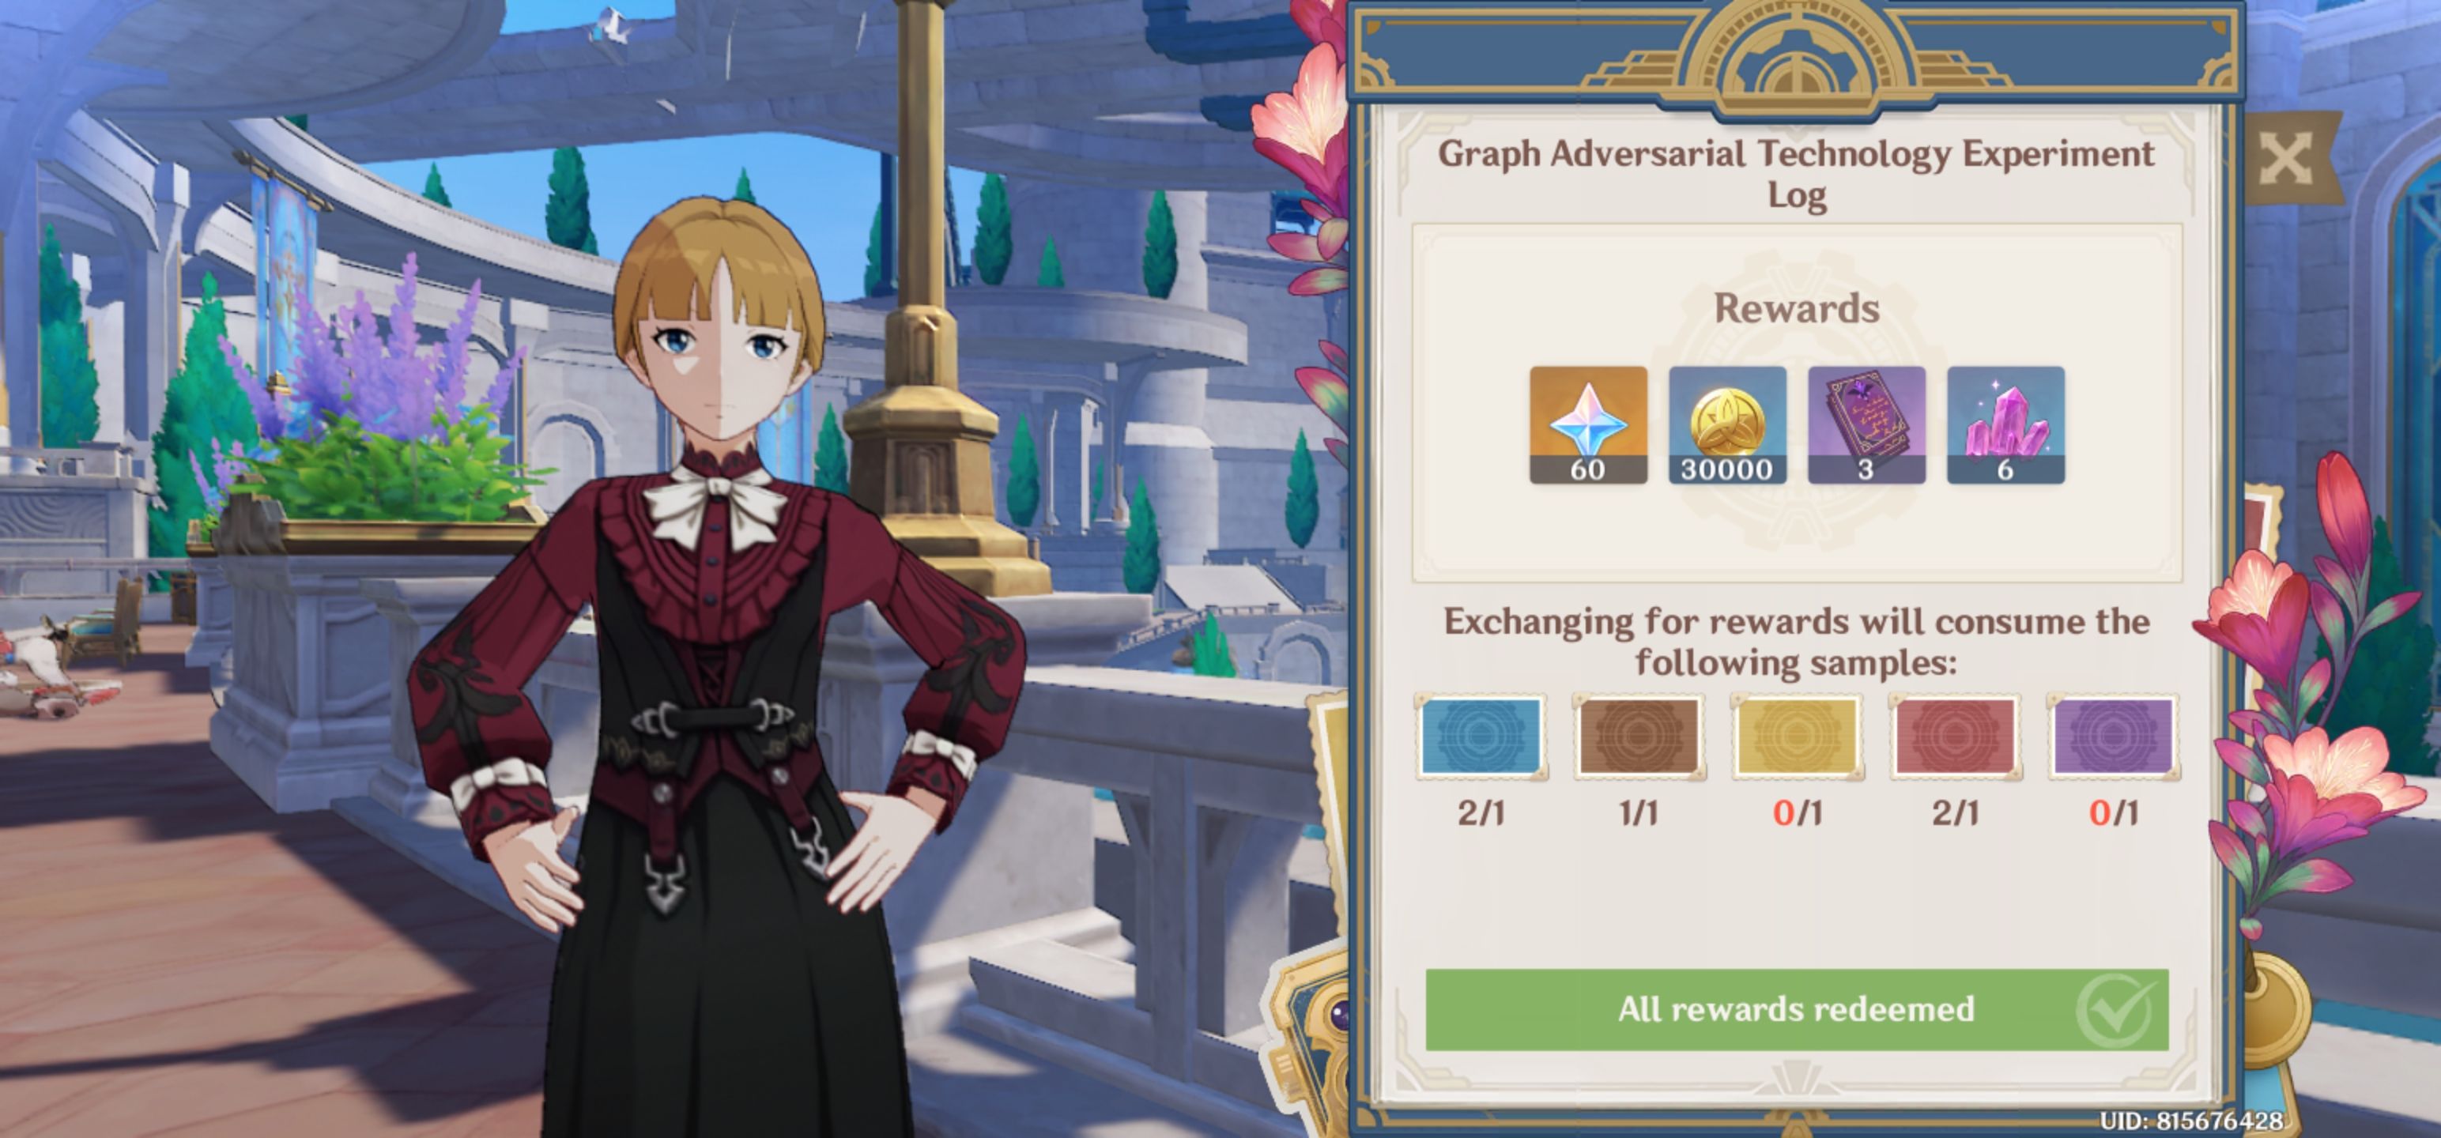Click the red 0/1 count under the yellow sample

[1797, 813]
